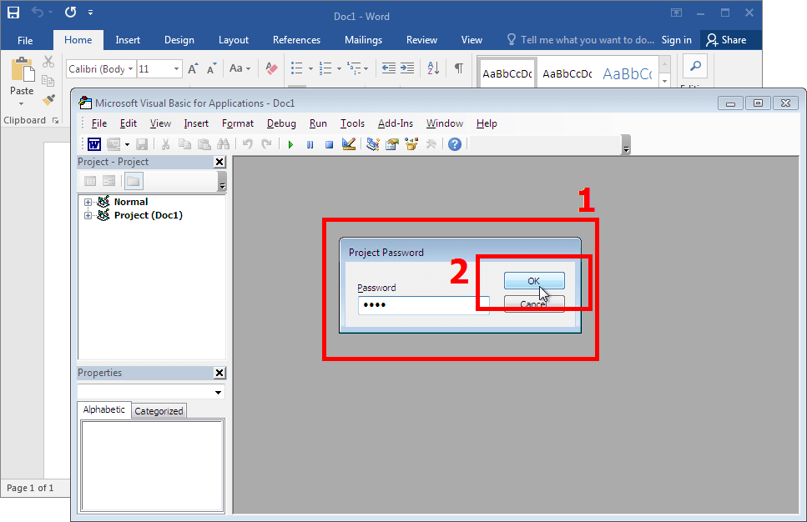Switch to the Categorized properties tab

point(159,411)
